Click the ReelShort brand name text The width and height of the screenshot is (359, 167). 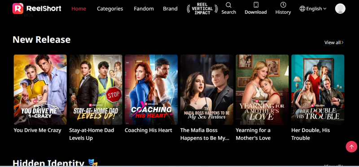44,8
